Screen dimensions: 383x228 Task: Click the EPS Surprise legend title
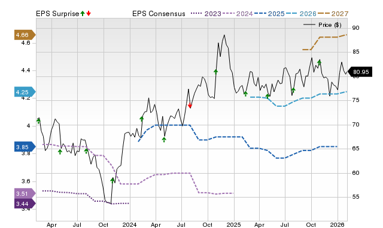57,14
